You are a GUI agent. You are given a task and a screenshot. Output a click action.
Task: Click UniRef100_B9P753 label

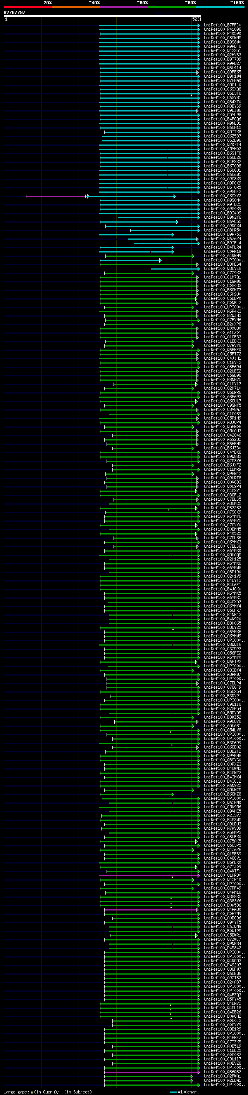tap(222, 234)
